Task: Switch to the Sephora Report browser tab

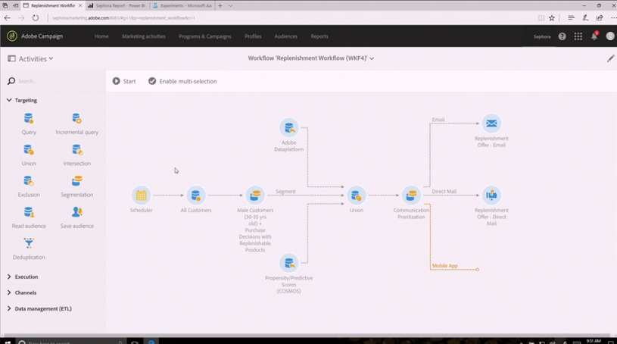Action: coord(117,5)
